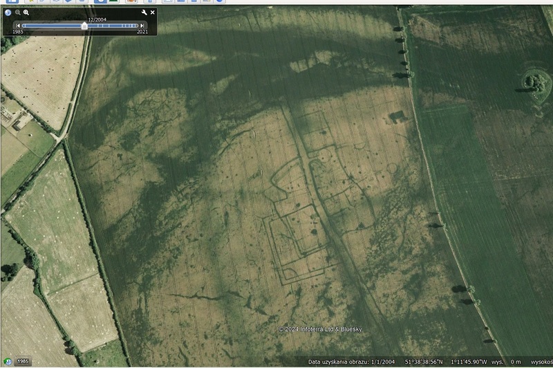This screenshot has height=368, width=553.
Task: Click the longitude 1°11'45.90"W readout
Action: click(x=465, y=362)
